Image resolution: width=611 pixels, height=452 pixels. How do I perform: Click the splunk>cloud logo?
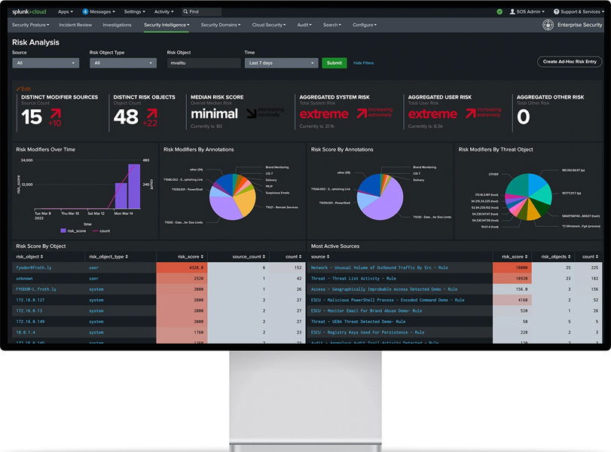pos(29,12)
